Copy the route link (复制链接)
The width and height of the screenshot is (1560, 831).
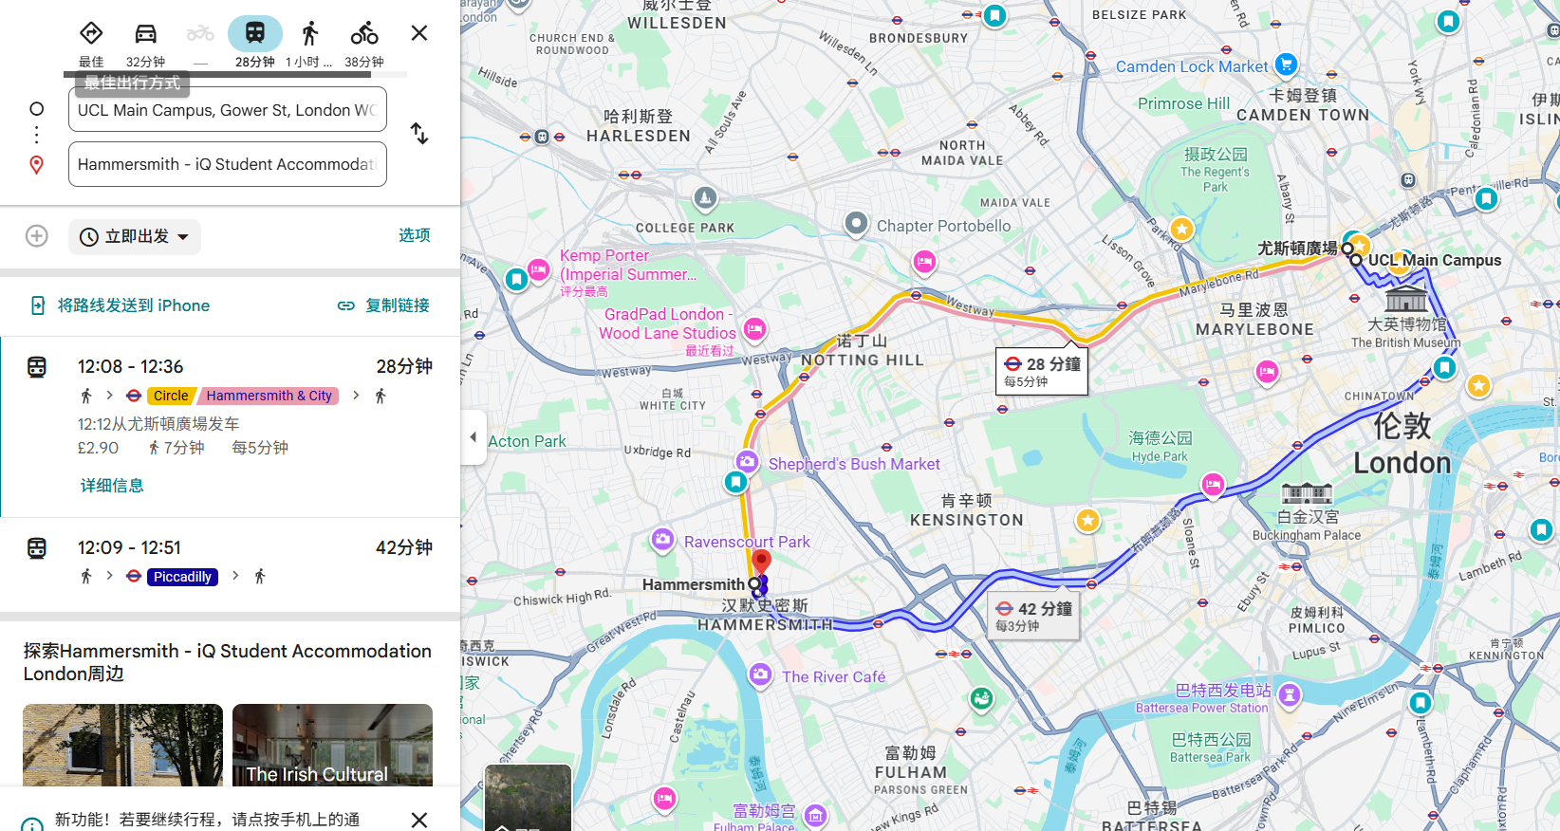coord(383,305)
